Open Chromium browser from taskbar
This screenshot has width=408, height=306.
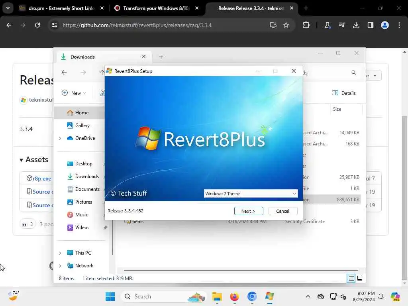[x=252, y=296]
